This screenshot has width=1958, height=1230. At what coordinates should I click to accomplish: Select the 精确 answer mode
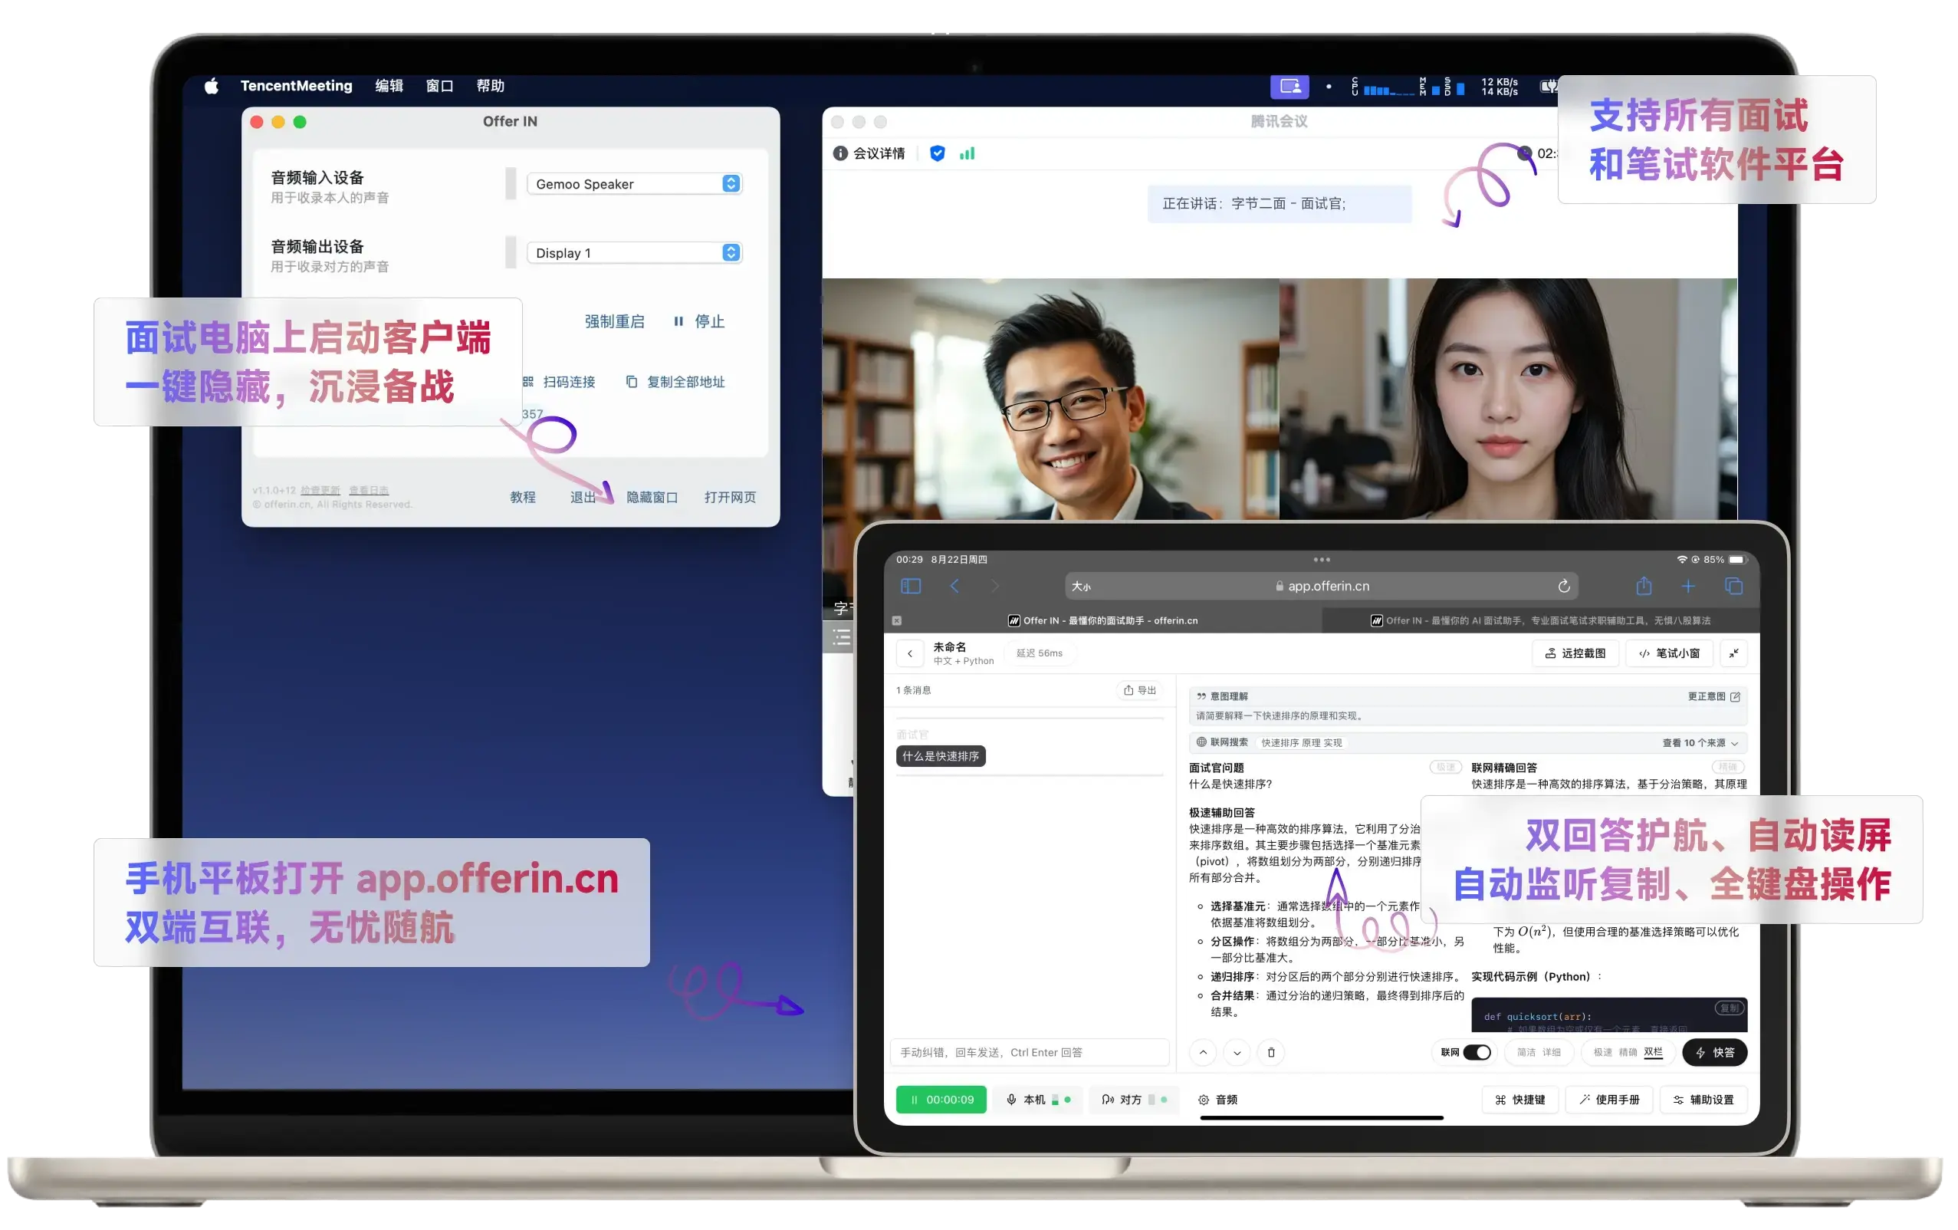(x=1628, y=1053)
